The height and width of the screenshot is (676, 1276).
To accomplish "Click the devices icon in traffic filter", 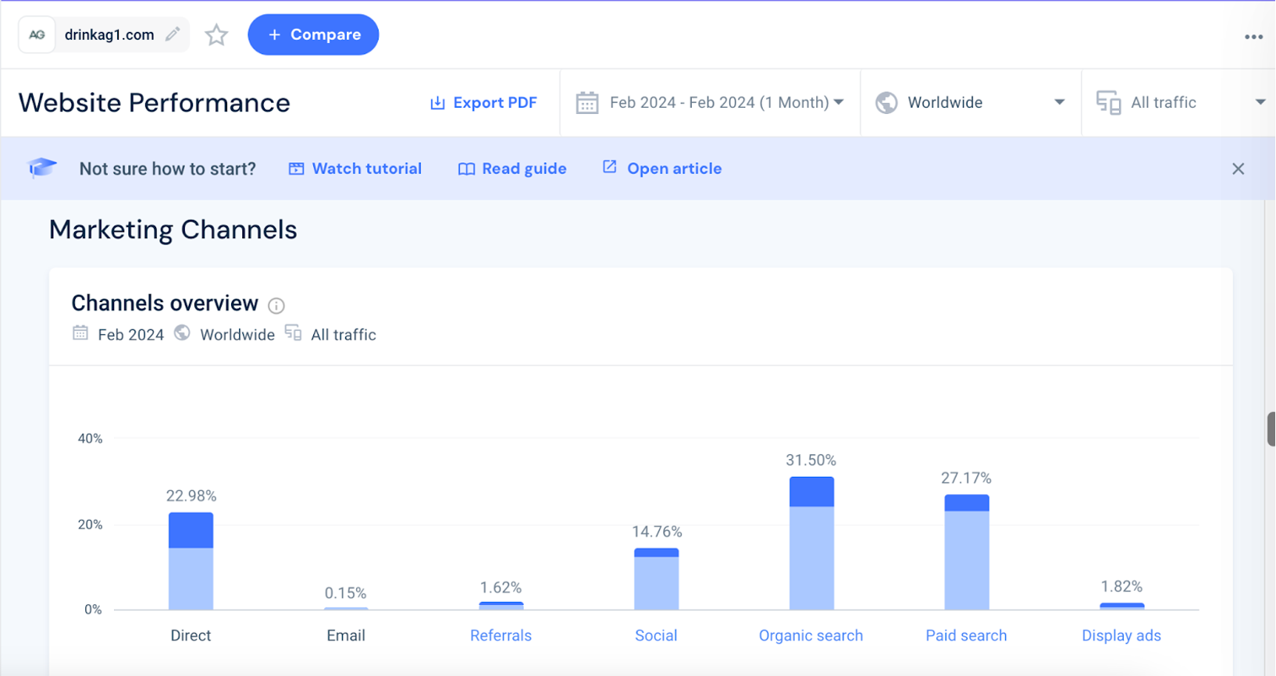I will [x=1108, y=103].
